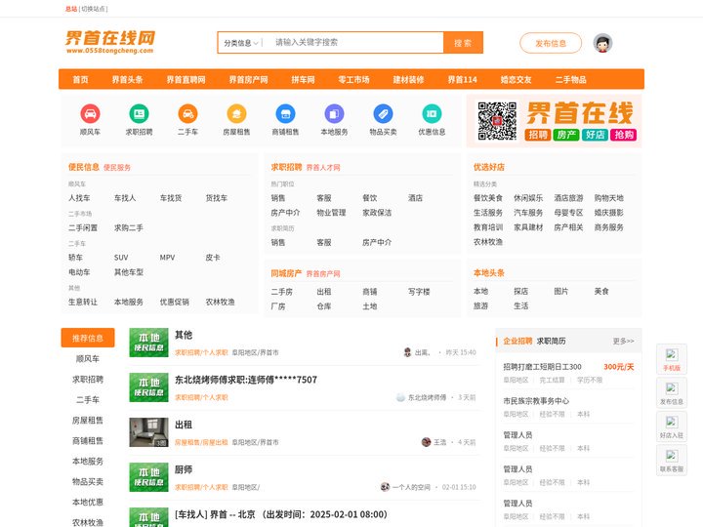Open 建材装修 in navigation bar
The height and width of the screenshot is (527, 703).
pos(408,80)
